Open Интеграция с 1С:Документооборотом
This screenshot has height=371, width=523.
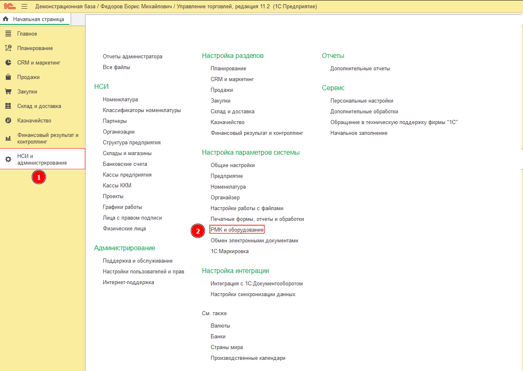[257, 284]
